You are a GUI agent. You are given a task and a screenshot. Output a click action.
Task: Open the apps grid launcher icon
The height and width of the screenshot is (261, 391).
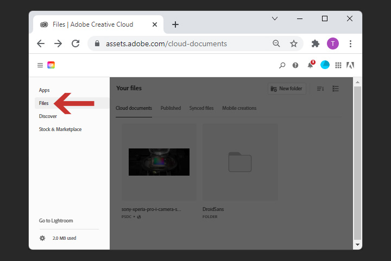click(338, 65)
